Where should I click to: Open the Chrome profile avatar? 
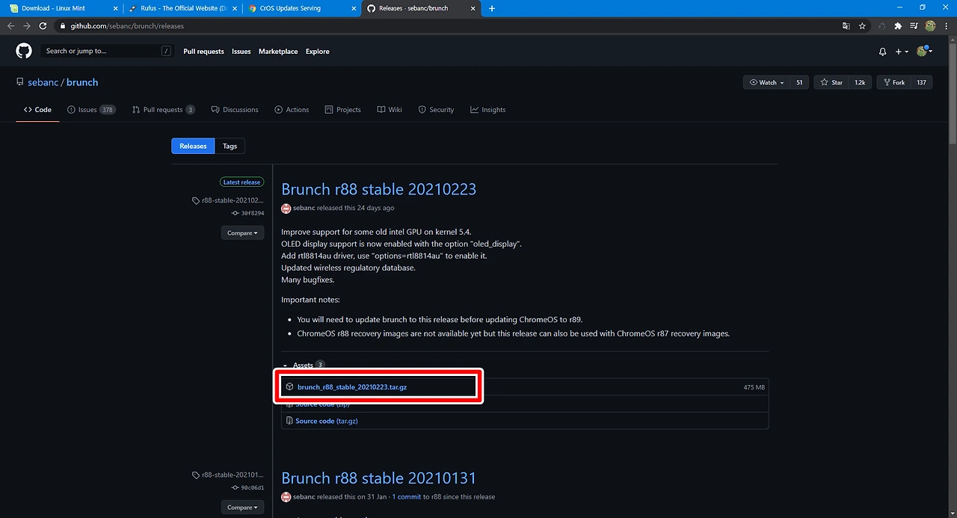(x=930, y=25)
